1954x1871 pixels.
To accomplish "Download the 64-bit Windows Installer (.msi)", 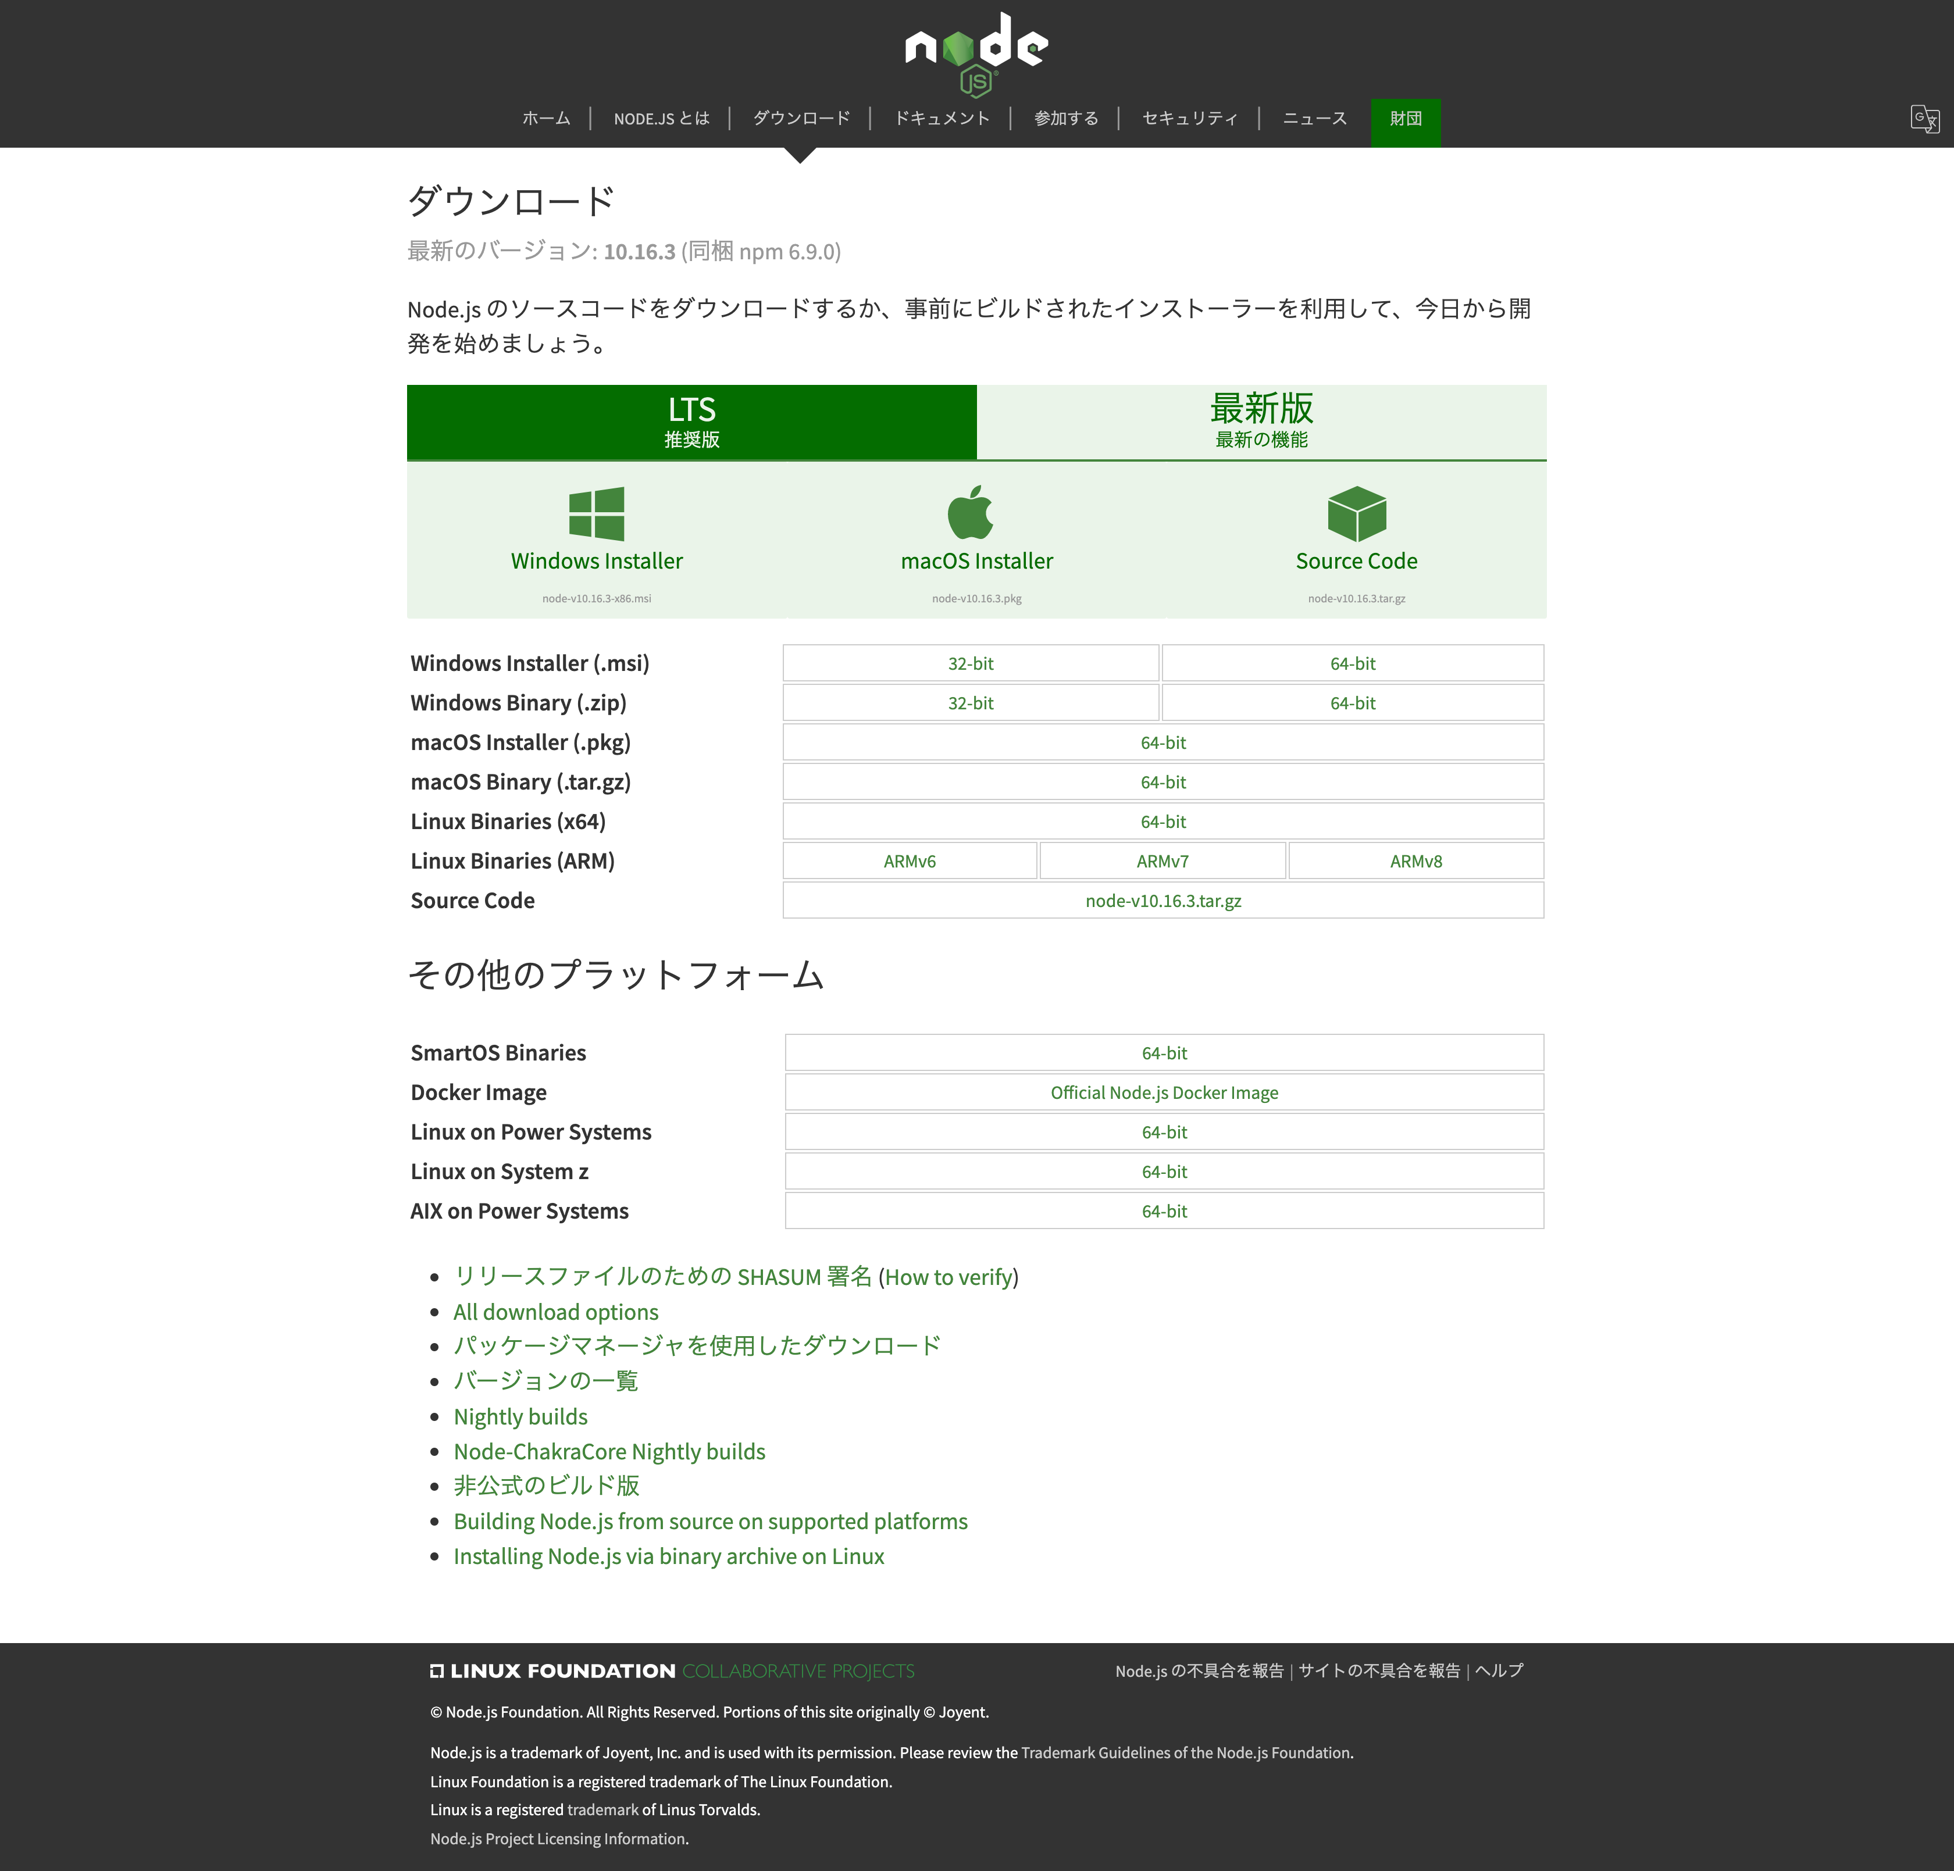I will (x=1352, y=662).
